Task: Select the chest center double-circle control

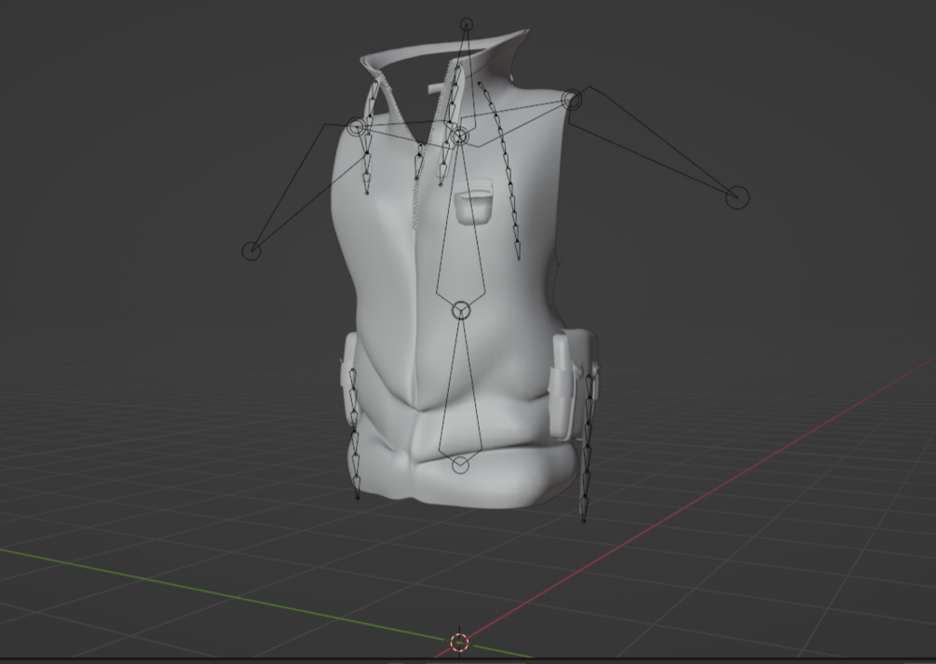Action: tap(460, 136)
